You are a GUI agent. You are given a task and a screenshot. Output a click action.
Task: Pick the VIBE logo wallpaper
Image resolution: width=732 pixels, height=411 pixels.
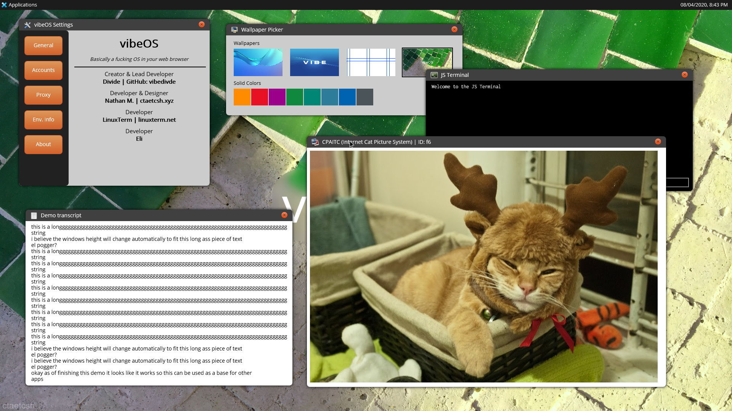pyautogui.click(x=314, y=62)
